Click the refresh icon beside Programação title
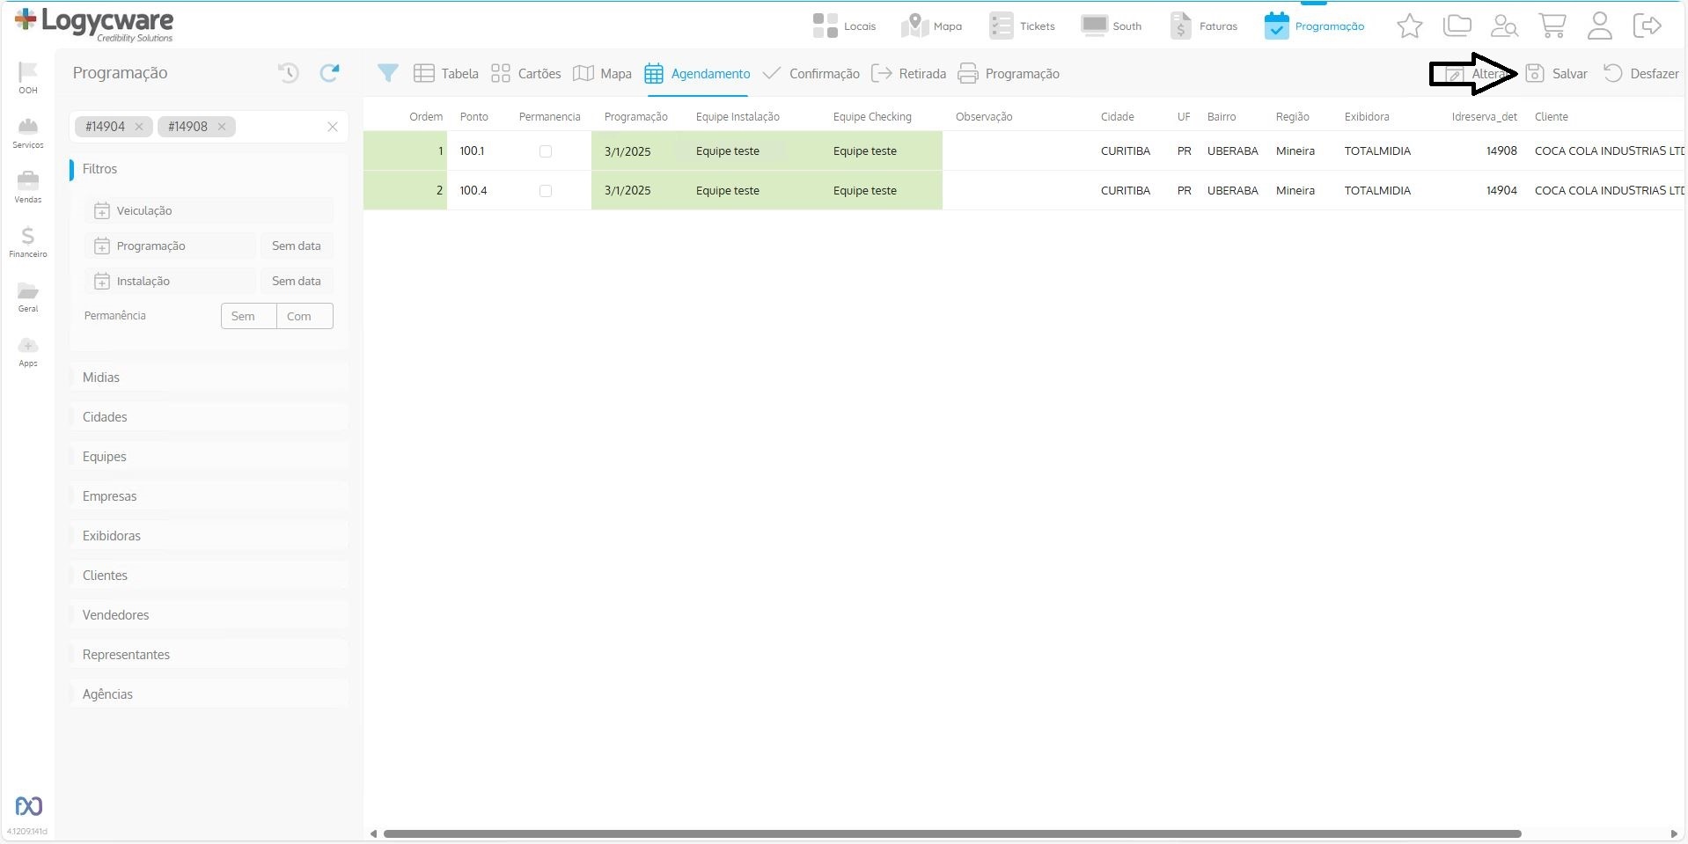The width and height of the screenshot is (1688, 844). pyautogui.click(x=330, y=73)
